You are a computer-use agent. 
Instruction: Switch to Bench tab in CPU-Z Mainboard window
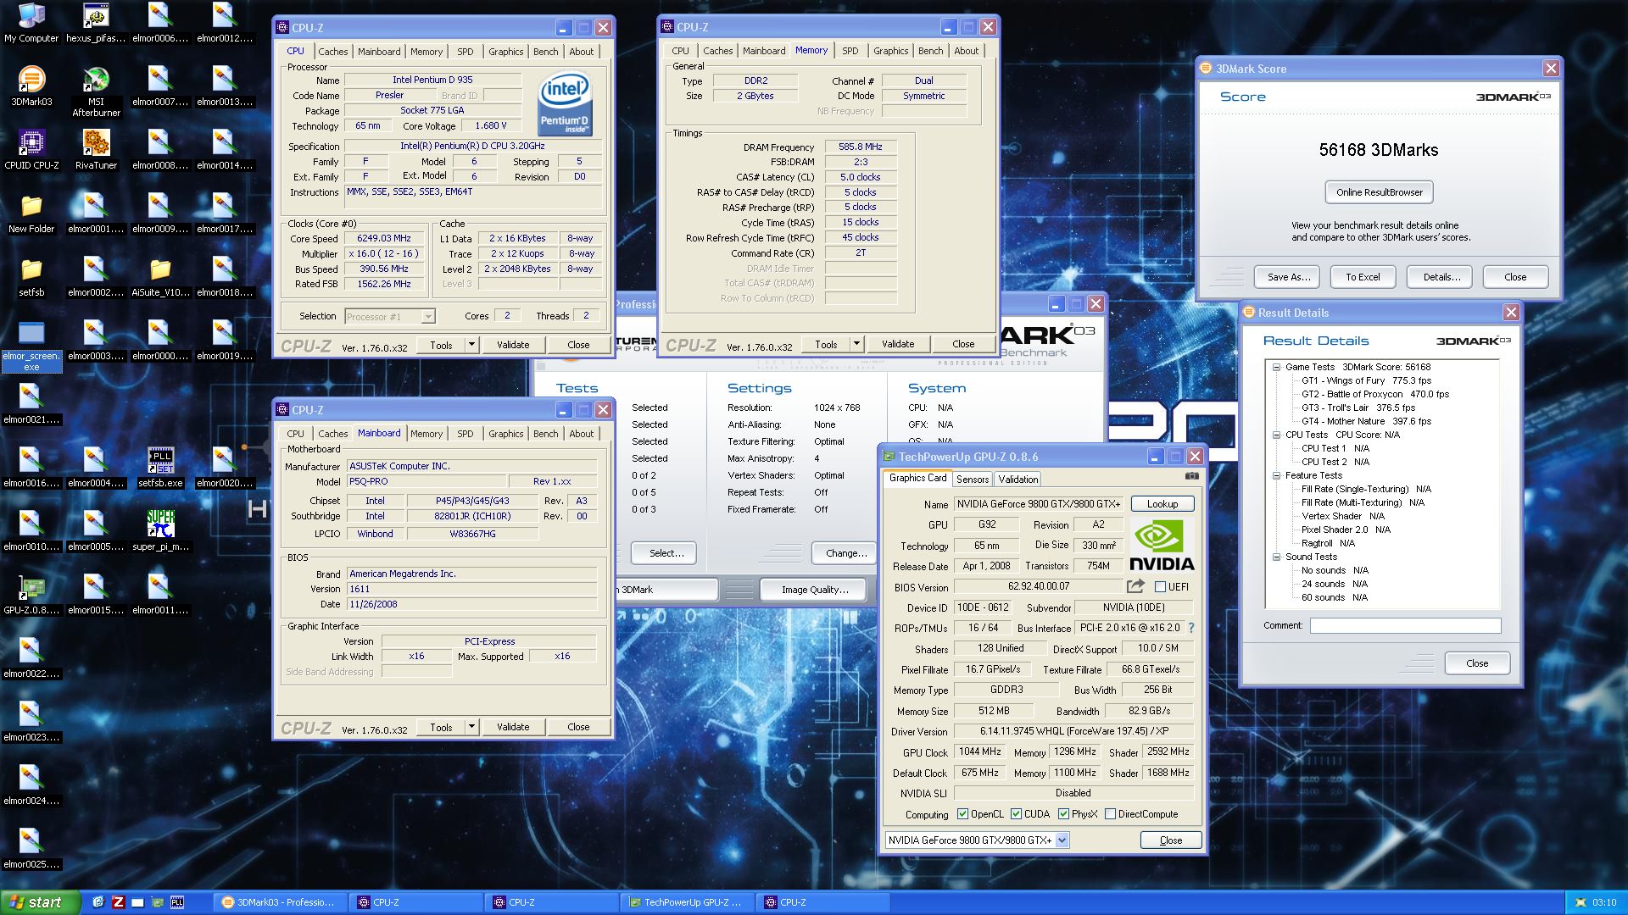[x=545, y=434]
